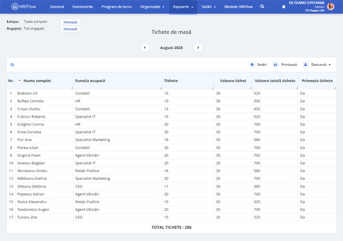The image size is (343, 241).
Task: Click the HRIFlow logo icon
Action: [x=15, y=7]
